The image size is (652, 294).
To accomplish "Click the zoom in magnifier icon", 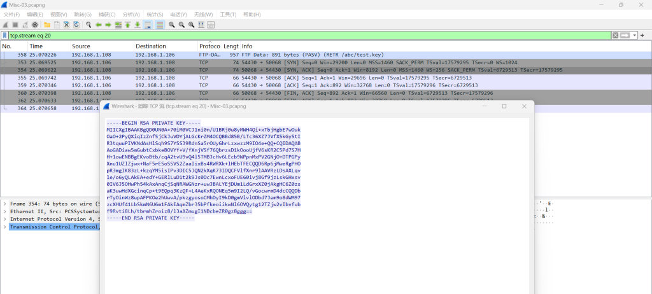I will pyautogui.click(x=171, y=25).
